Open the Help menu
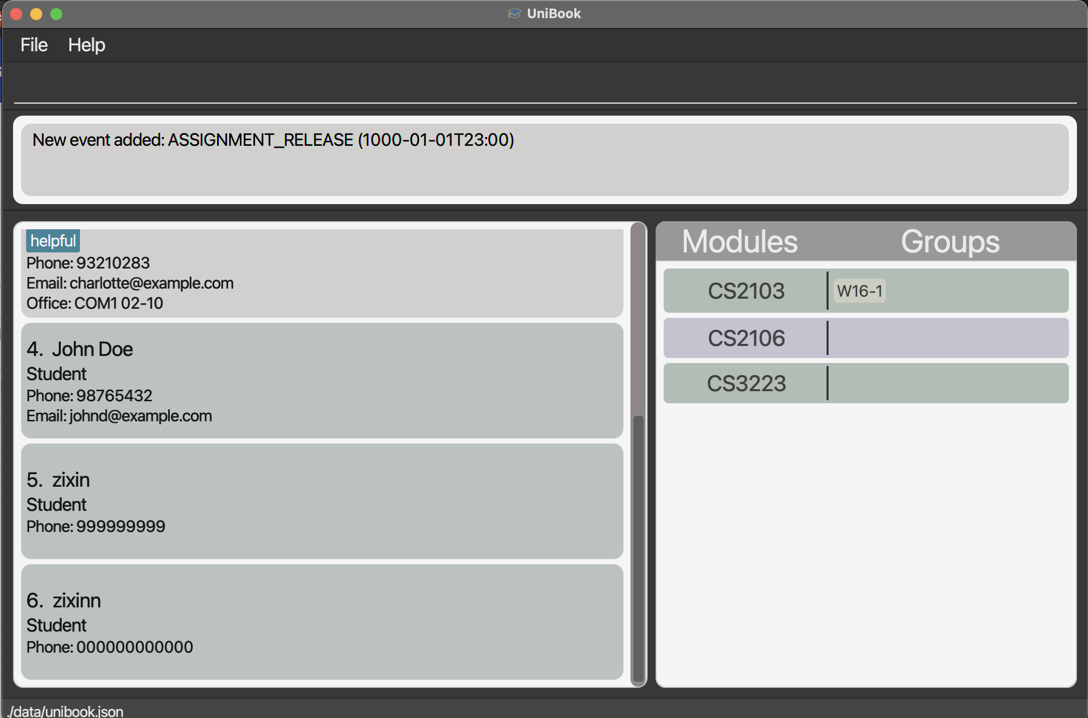Screen dimensions: 1088x718 click(86, 45)
